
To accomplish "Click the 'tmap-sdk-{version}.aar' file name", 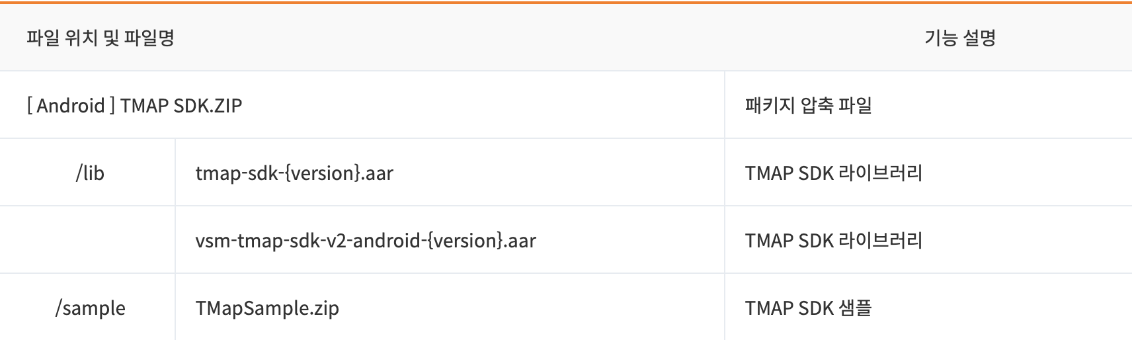I will click(294, 173).
